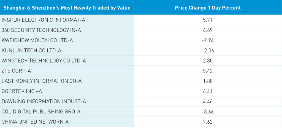Select the 6.69 price change value
The height and width of the screenshot is (128, 282).
pos(208,30)
